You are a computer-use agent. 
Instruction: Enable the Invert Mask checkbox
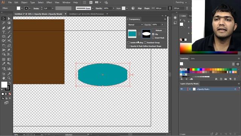153,38
